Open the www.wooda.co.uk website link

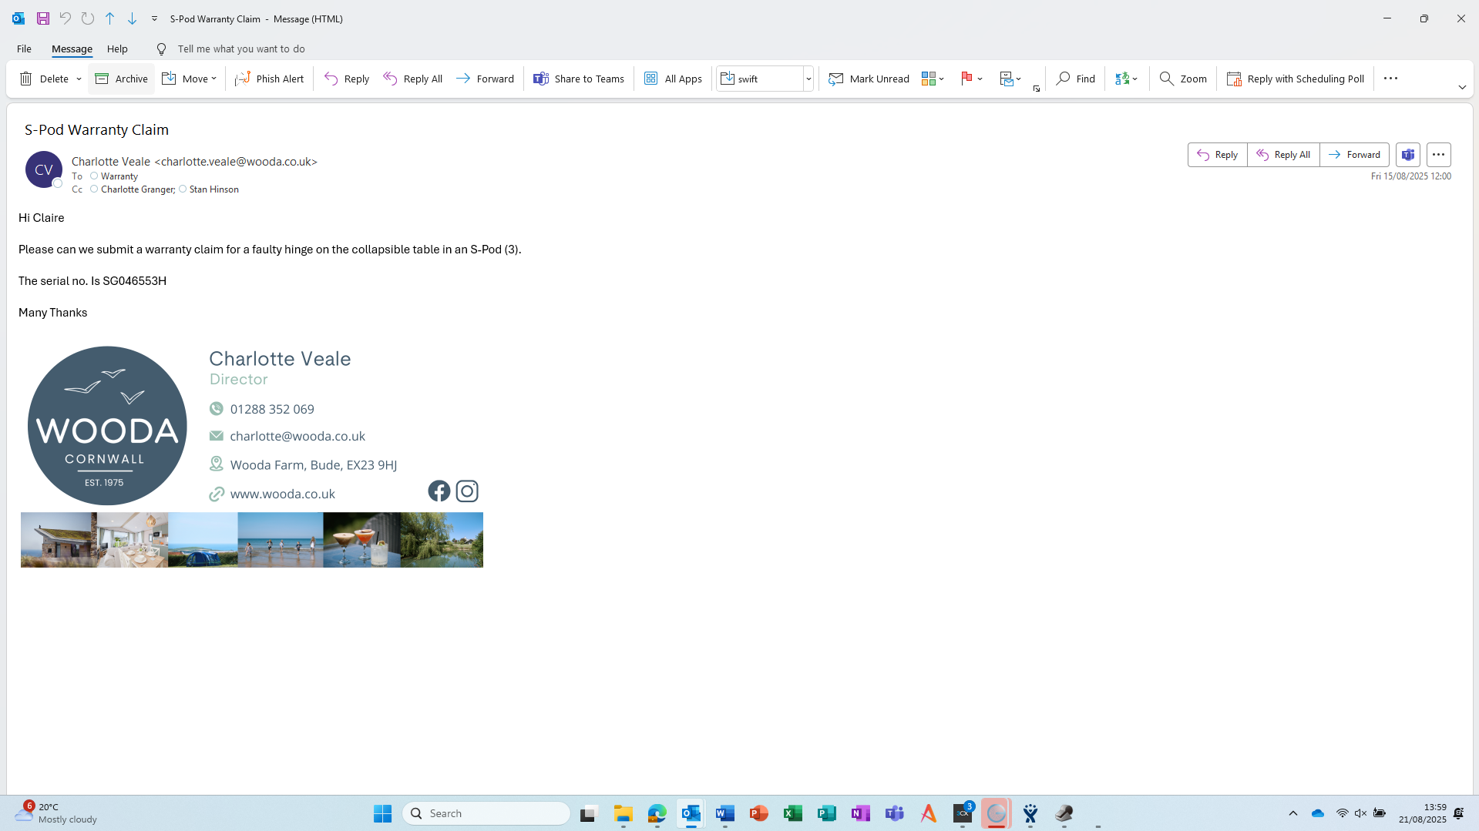[282, 494]
